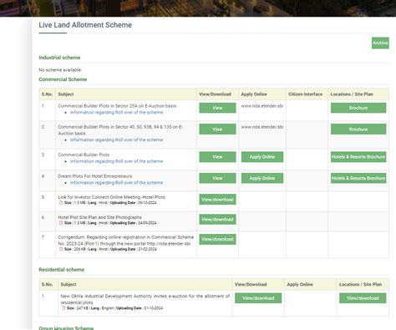Click 'Subject' column header in Residential table

[69, 284]
